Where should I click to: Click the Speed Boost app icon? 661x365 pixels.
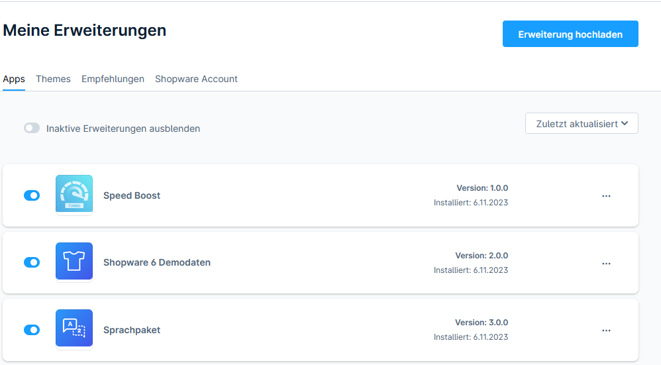coord(74,194)
